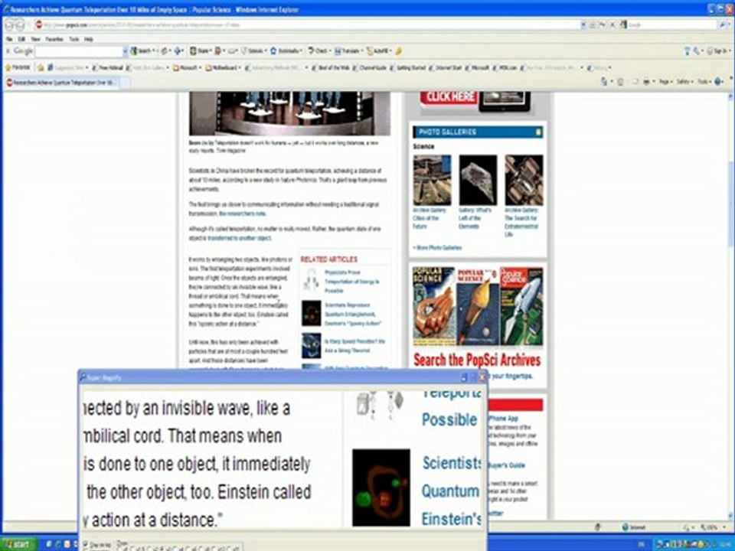Click the Add to Favorites Bar star icon
The width and height of the screenshot is (735, 551).
pos(41,67)
